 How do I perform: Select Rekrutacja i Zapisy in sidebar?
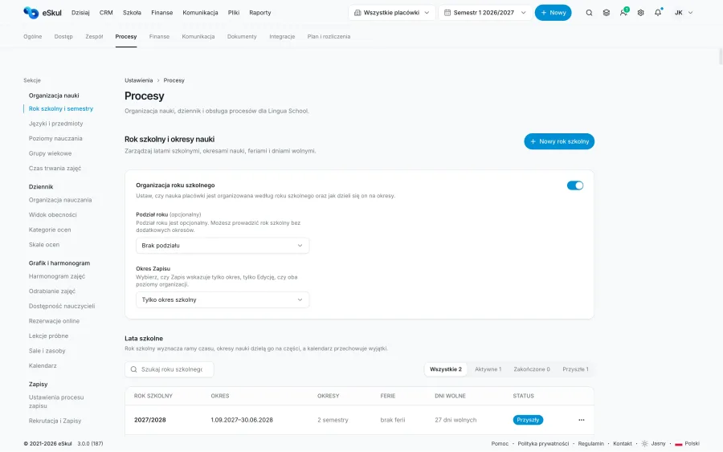point(55,421)
